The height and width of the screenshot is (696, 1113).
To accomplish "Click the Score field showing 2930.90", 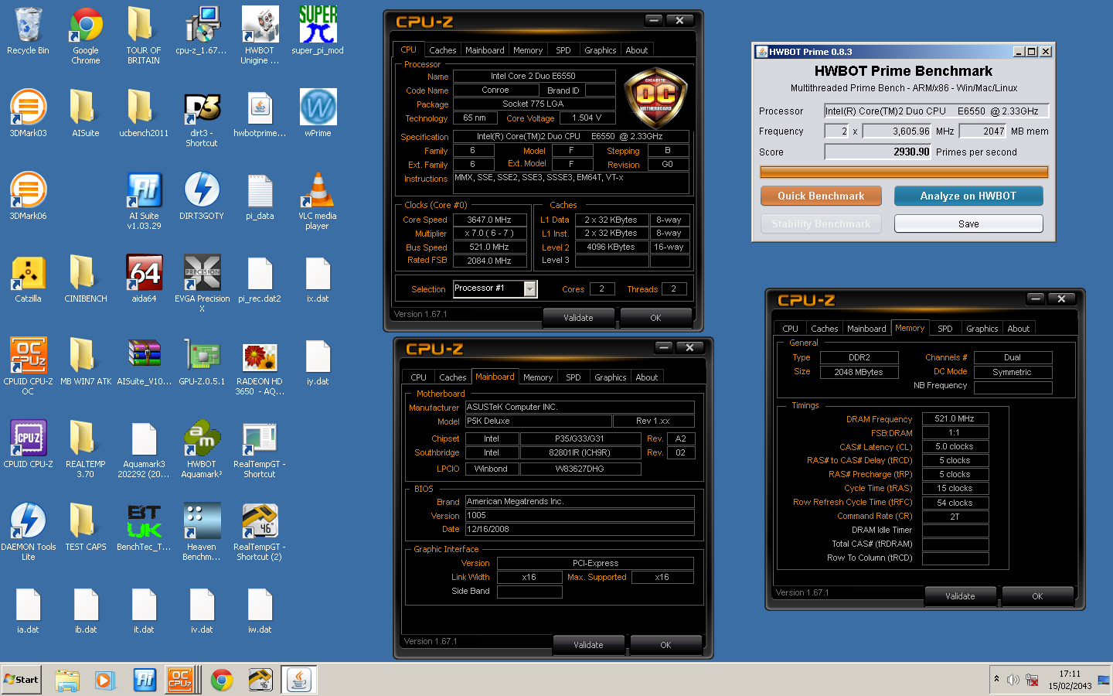I will point(878,152).
